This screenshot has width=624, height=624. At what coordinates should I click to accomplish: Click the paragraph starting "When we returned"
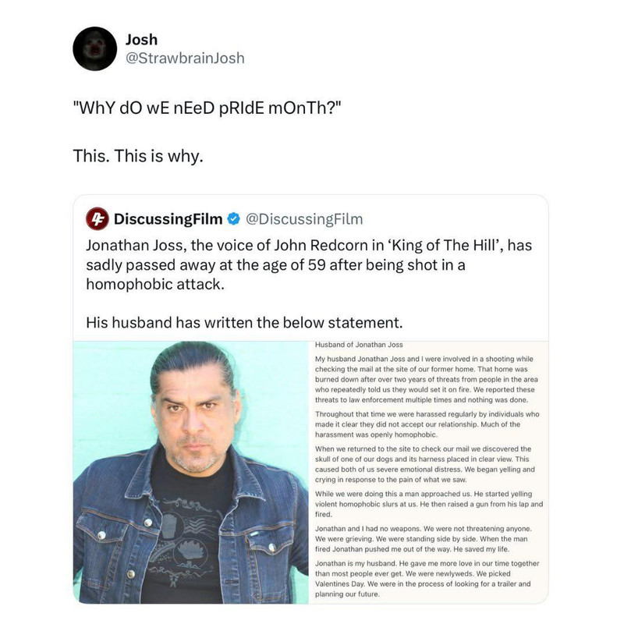(425, 464)
